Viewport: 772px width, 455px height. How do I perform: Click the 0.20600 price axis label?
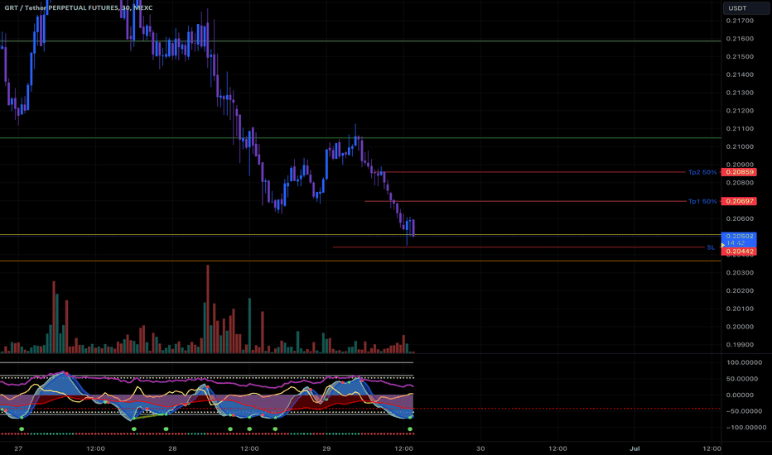tap(740, 219)
